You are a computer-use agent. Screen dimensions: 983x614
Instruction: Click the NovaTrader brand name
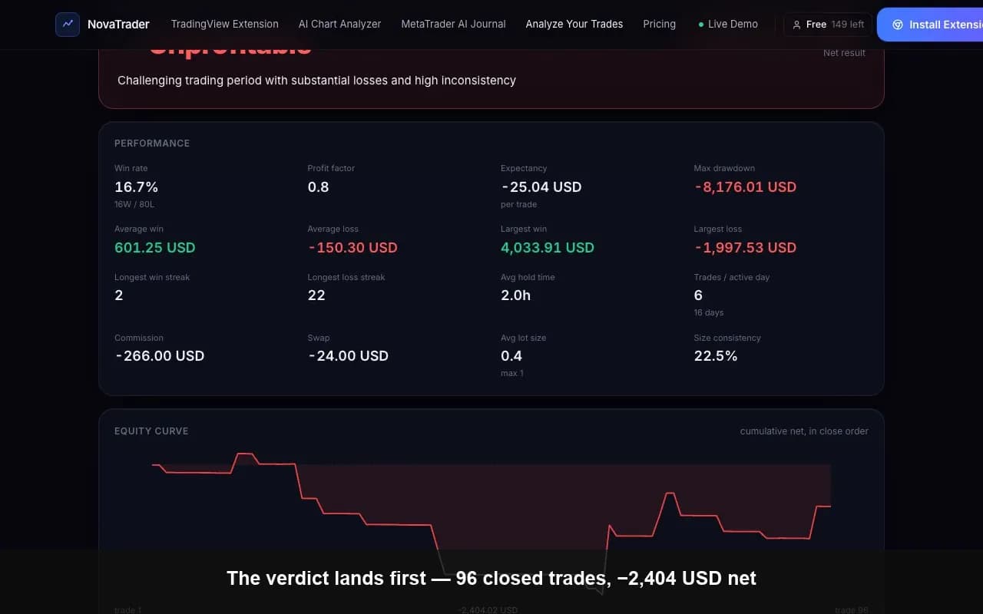tap(118, 24)
